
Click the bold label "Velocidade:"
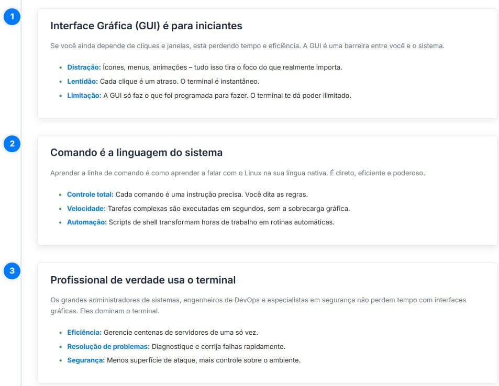tap(86, 209)
